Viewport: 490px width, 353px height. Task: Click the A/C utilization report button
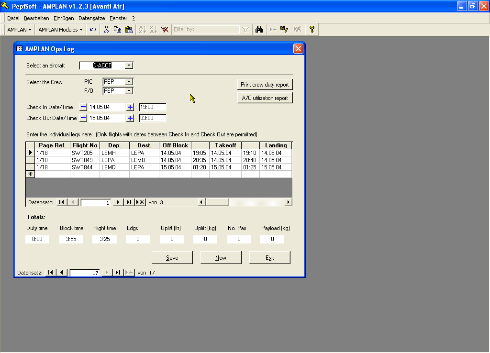(265, 98)
